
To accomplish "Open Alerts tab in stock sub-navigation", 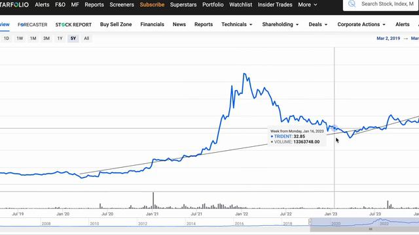I will point(402,24).
